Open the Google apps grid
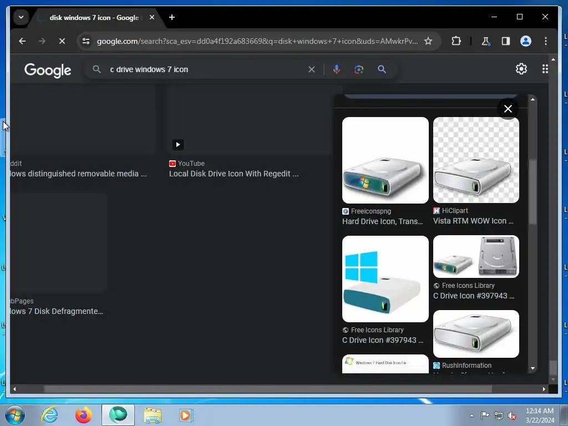The width and height of the screenshot is (568, 426). coord(545,69)
